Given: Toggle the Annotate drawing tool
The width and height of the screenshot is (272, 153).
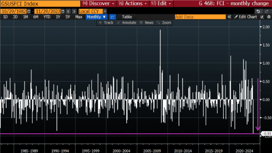Looking at the screenshot, I should (x=127, y=23).
